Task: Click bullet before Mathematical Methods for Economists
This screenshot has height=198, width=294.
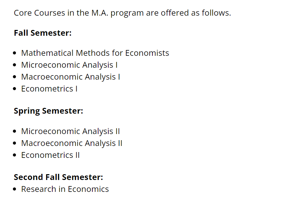Action: point(15,53)
